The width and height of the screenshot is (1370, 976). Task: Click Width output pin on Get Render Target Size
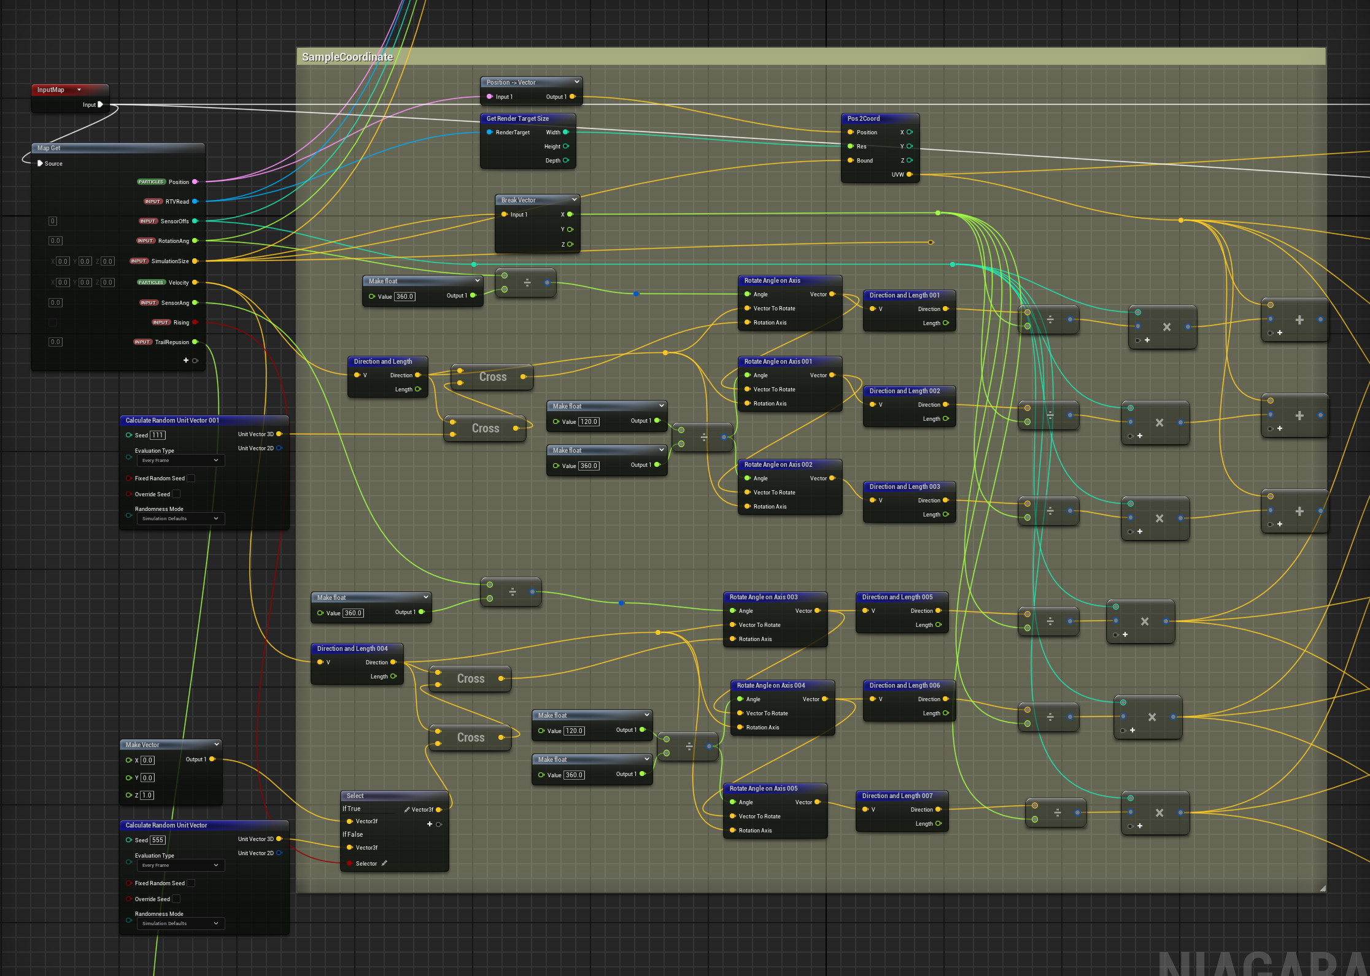pos(566,133)
